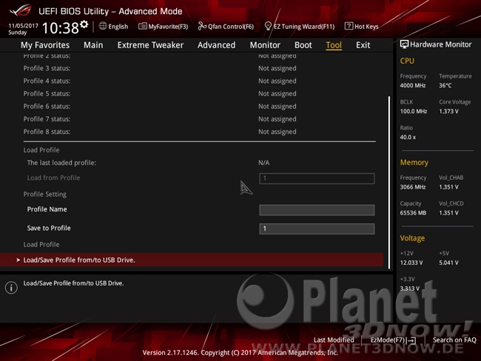Click the 10:38 clock display
The width and height of the screenshot is (481, 361).
tap(61, 28)
